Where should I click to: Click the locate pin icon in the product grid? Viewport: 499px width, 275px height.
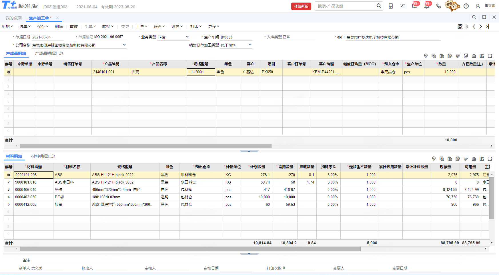[x=426, y=56]
